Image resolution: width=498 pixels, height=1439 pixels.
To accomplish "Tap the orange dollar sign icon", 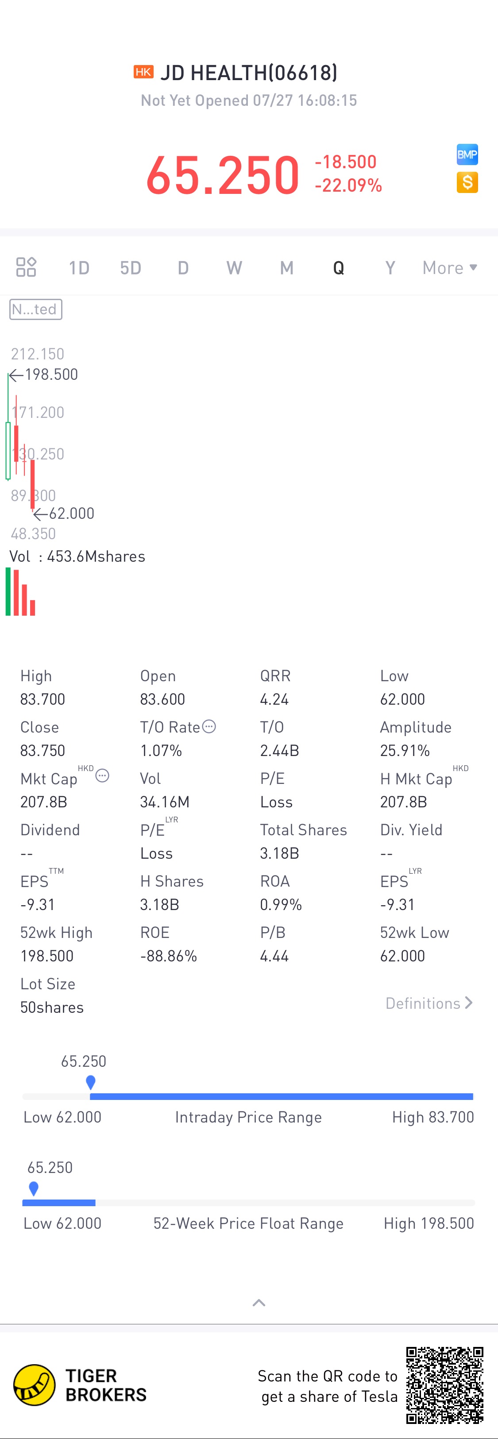I will coord(467,182).
